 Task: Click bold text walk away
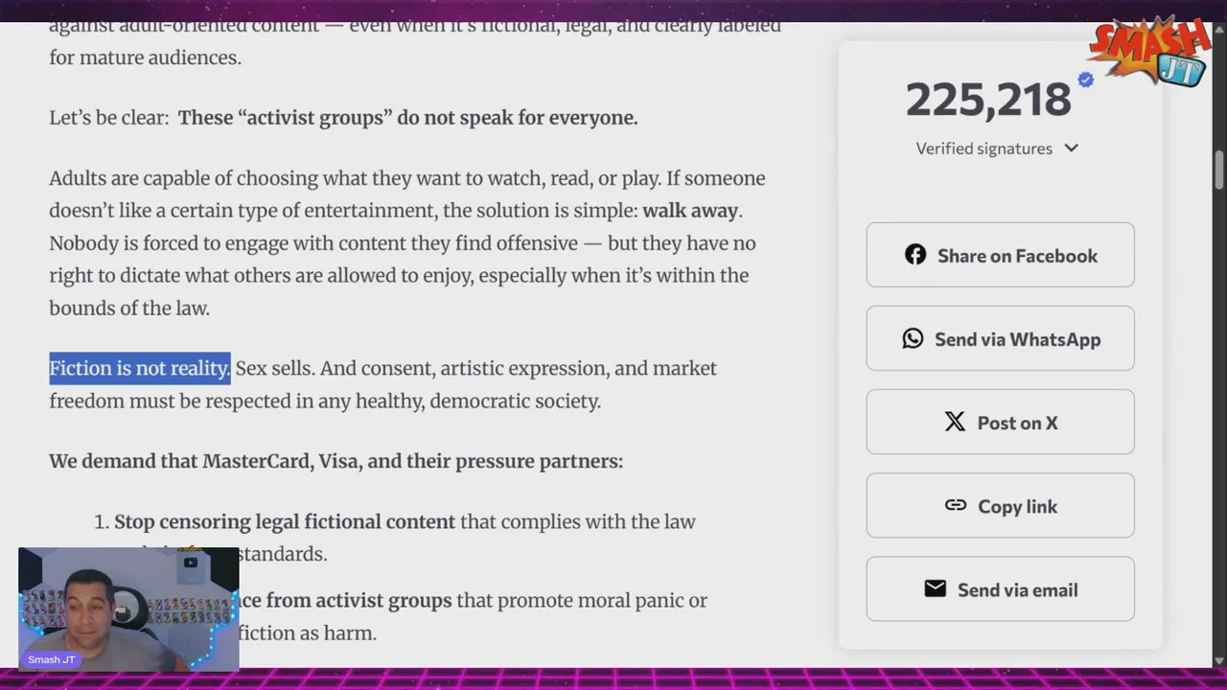point(690,210)
